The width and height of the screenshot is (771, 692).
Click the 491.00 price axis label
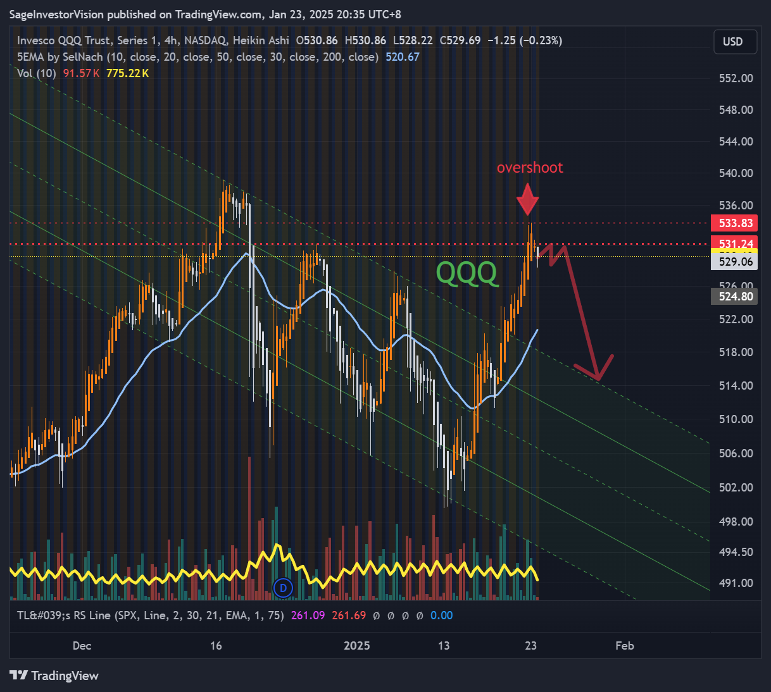coord(736,583)
